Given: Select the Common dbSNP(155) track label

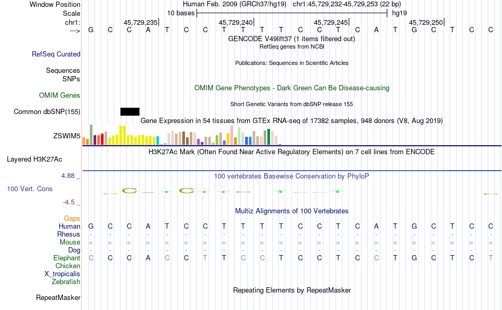Looking at the screenshot, I should point(47,111).
